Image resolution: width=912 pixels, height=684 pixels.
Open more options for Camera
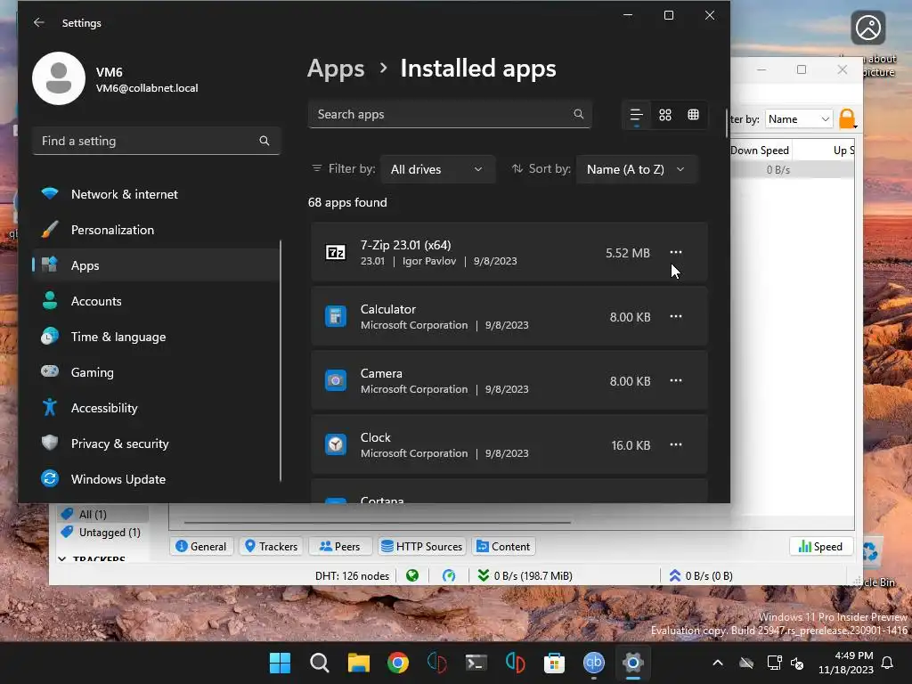coord(675,380)
